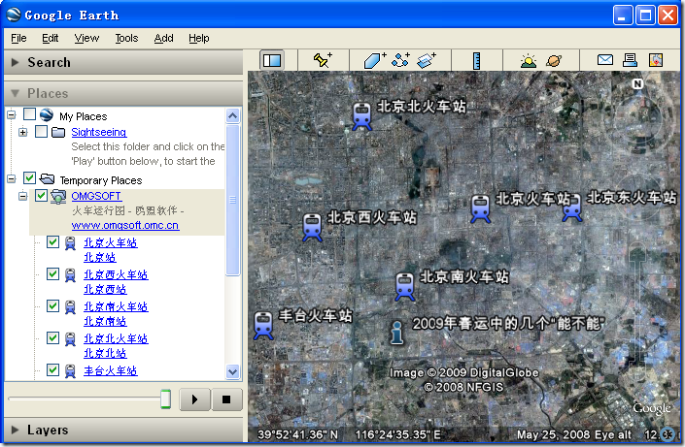Viewport: 685px width, 447px height.
Task: Uncheck the 北京南火车站 checkbox
Action: coord(52,305)
